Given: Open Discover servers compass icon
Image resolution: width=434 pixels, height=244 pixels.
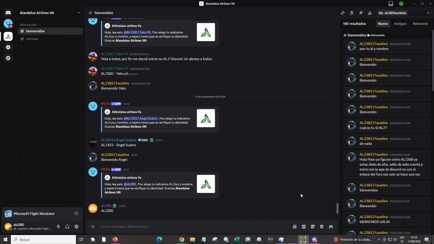Looking at the screenshot, I should 8,58.
